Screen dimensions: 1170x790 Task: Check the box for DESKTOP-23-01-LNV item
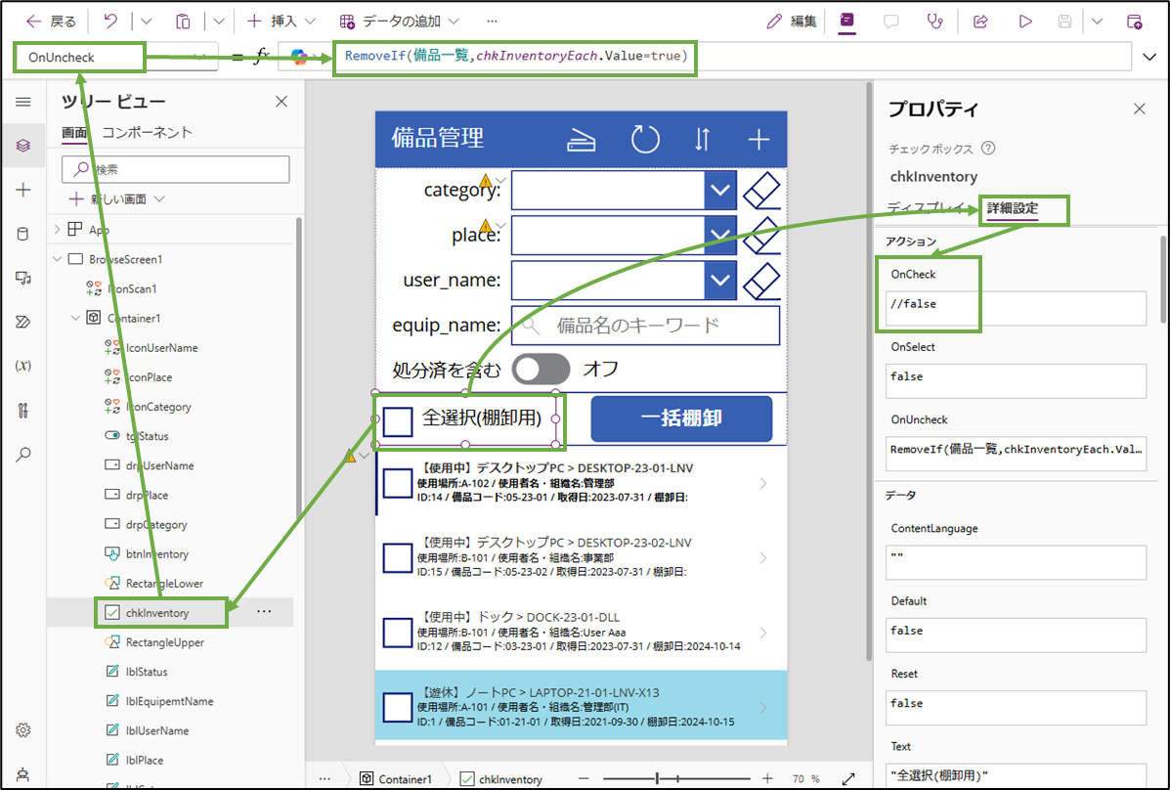point(398,483)
